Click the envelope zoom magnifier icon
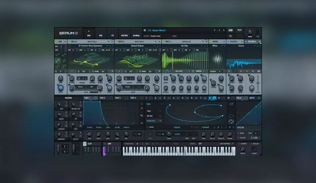This screenshot has width=316, height=183. 142,115
